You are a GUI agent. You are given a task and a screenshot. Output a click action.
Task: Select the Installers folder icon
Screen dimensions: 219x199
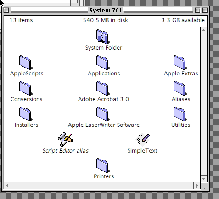(x=26, y=114)
